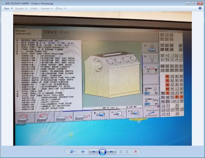Delete the photo with red X
This screenshot has height=158, width=205.
(x=136, y=152)
